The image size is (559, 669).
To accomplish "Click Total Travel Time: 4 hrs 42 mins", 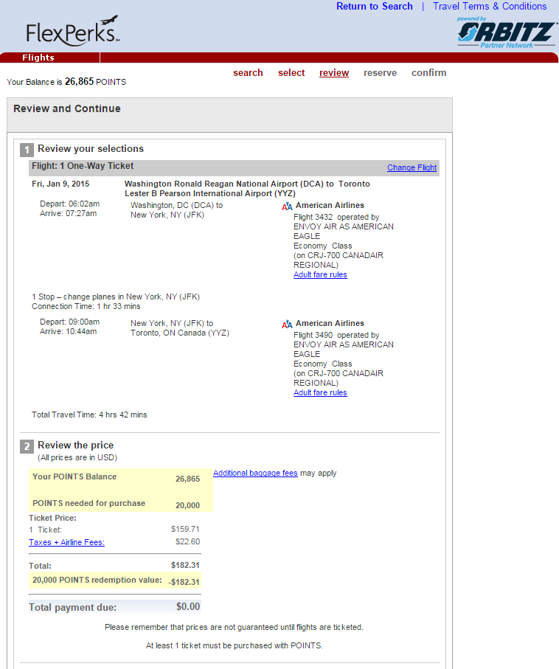I will coord(89,415).
